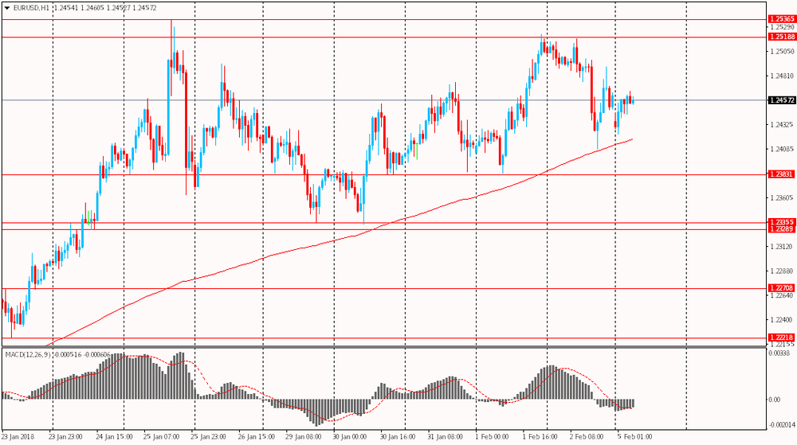Click the 1.24810 price axis value
Screen dimensions: 797x445
pos(783,76)
